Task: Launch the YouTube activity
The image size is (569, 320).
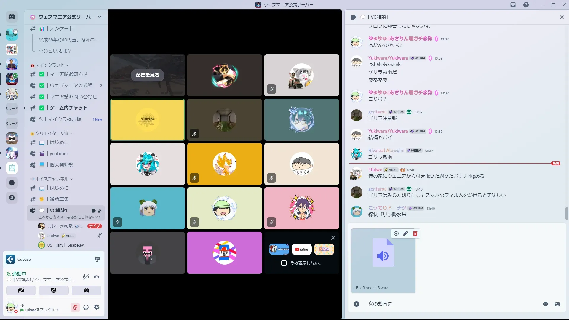Action: (301, 249)
